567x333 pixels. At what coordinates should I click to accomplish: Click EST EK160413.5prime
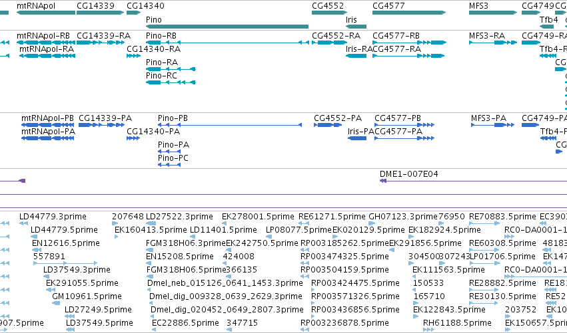tap(151, 230)
